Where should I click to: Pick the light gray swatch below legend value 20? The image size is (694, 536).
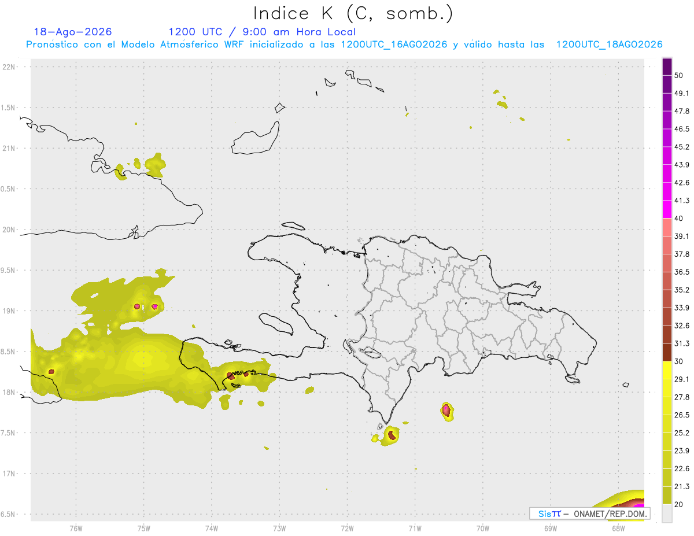click(667, 513)
